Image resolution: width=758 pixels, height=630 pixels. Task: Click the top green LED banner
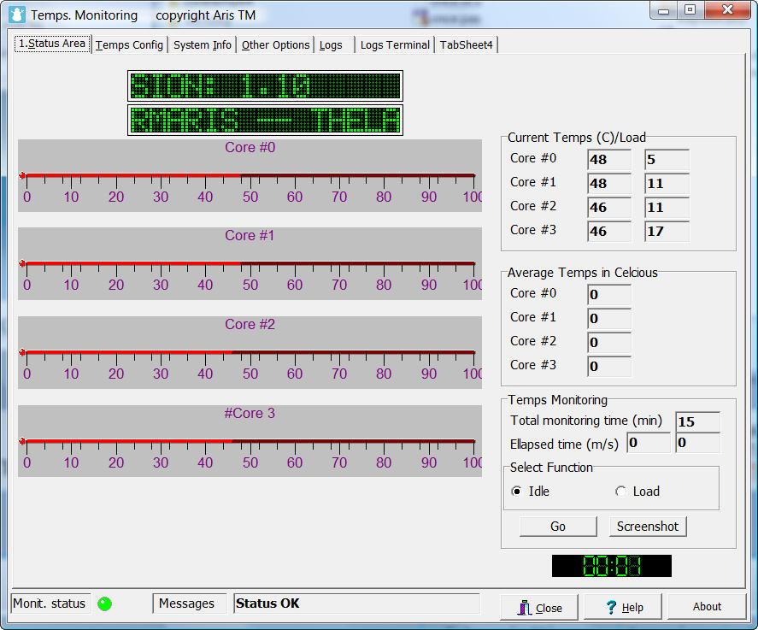pos(265,86)
